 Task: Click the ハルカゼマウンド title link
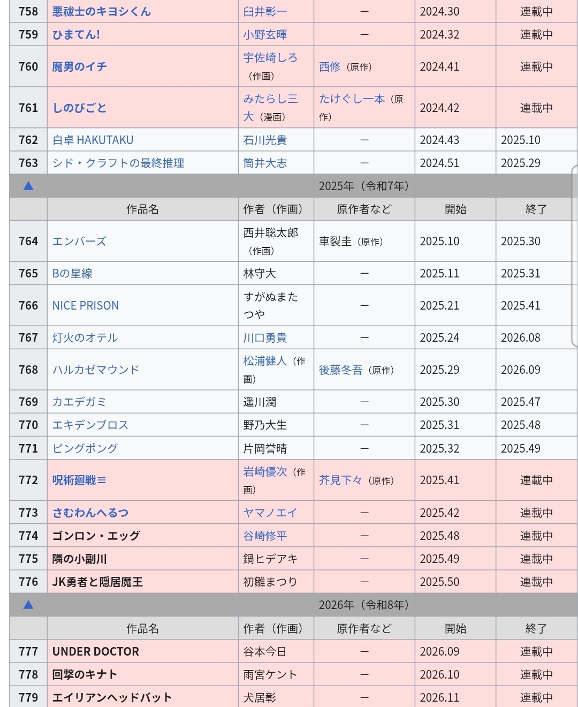(x=95, y=370)
